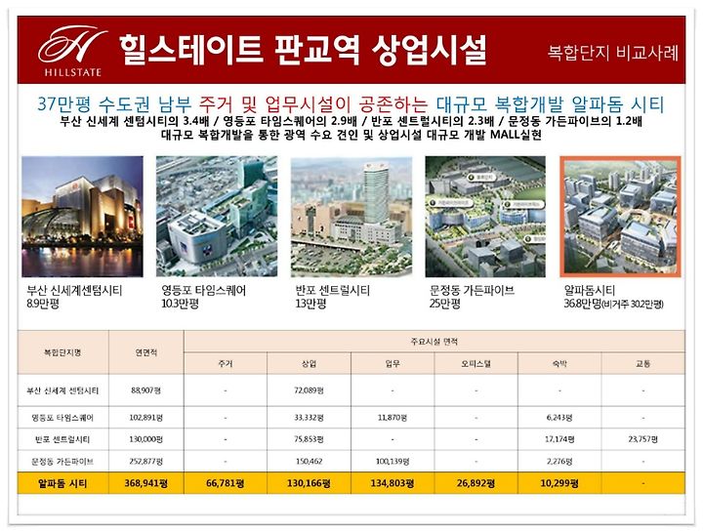Click the '10.3만평' caption text
The width and height of the screenshot is (703, 532).
click(180, 304)
